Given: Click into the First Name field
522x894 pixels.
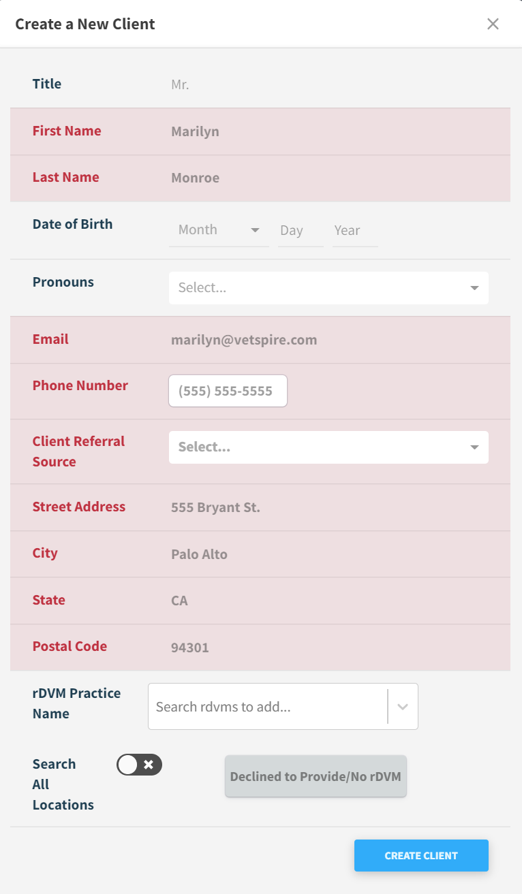Looking at the screenshot, I should point(327,131).
